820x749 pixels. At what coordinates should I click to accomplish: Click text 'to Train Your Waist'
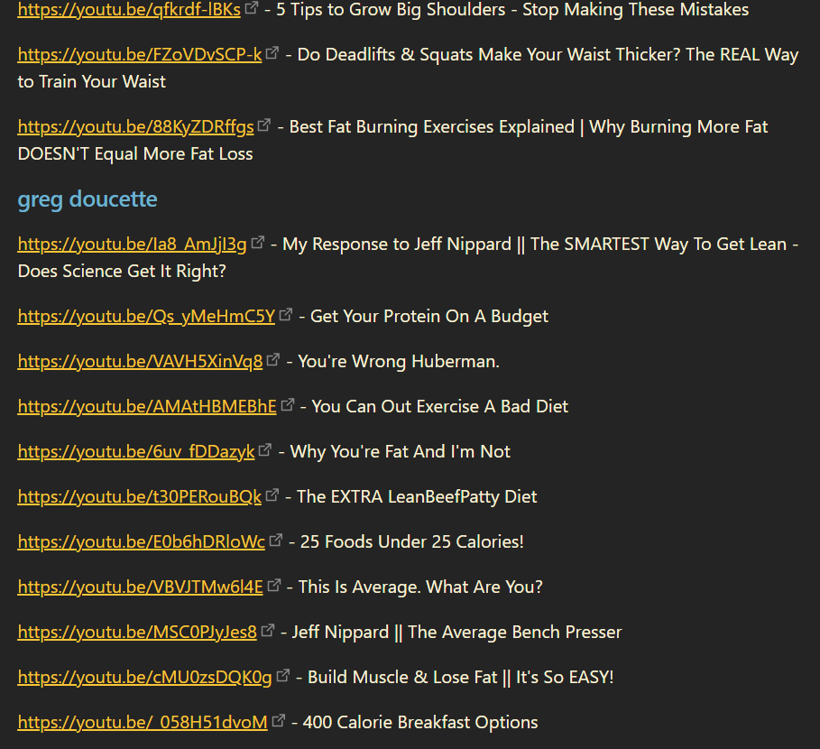pyautogui.click(x=91, y=81)
